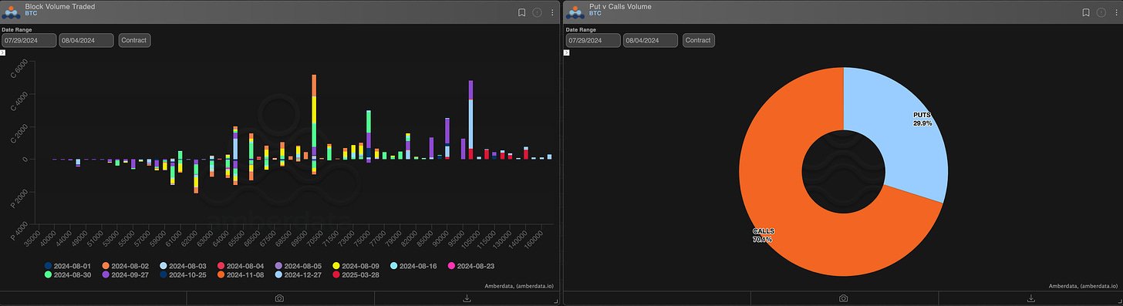Edit end date 08/04/2024 in Block Volume panel
Image resolution: width=1123 pixels, height=306 pixels.
tap(86, 40)
